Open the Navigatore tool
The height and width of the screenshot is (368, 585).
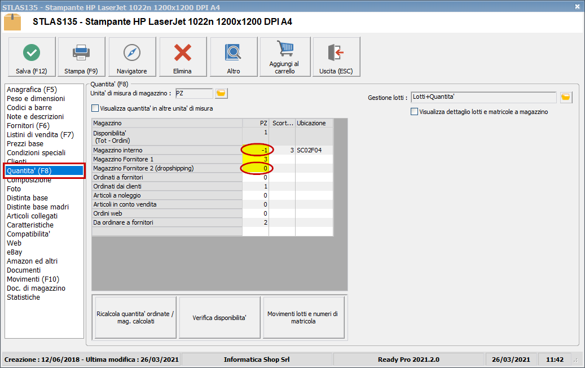tap(131, 56)
